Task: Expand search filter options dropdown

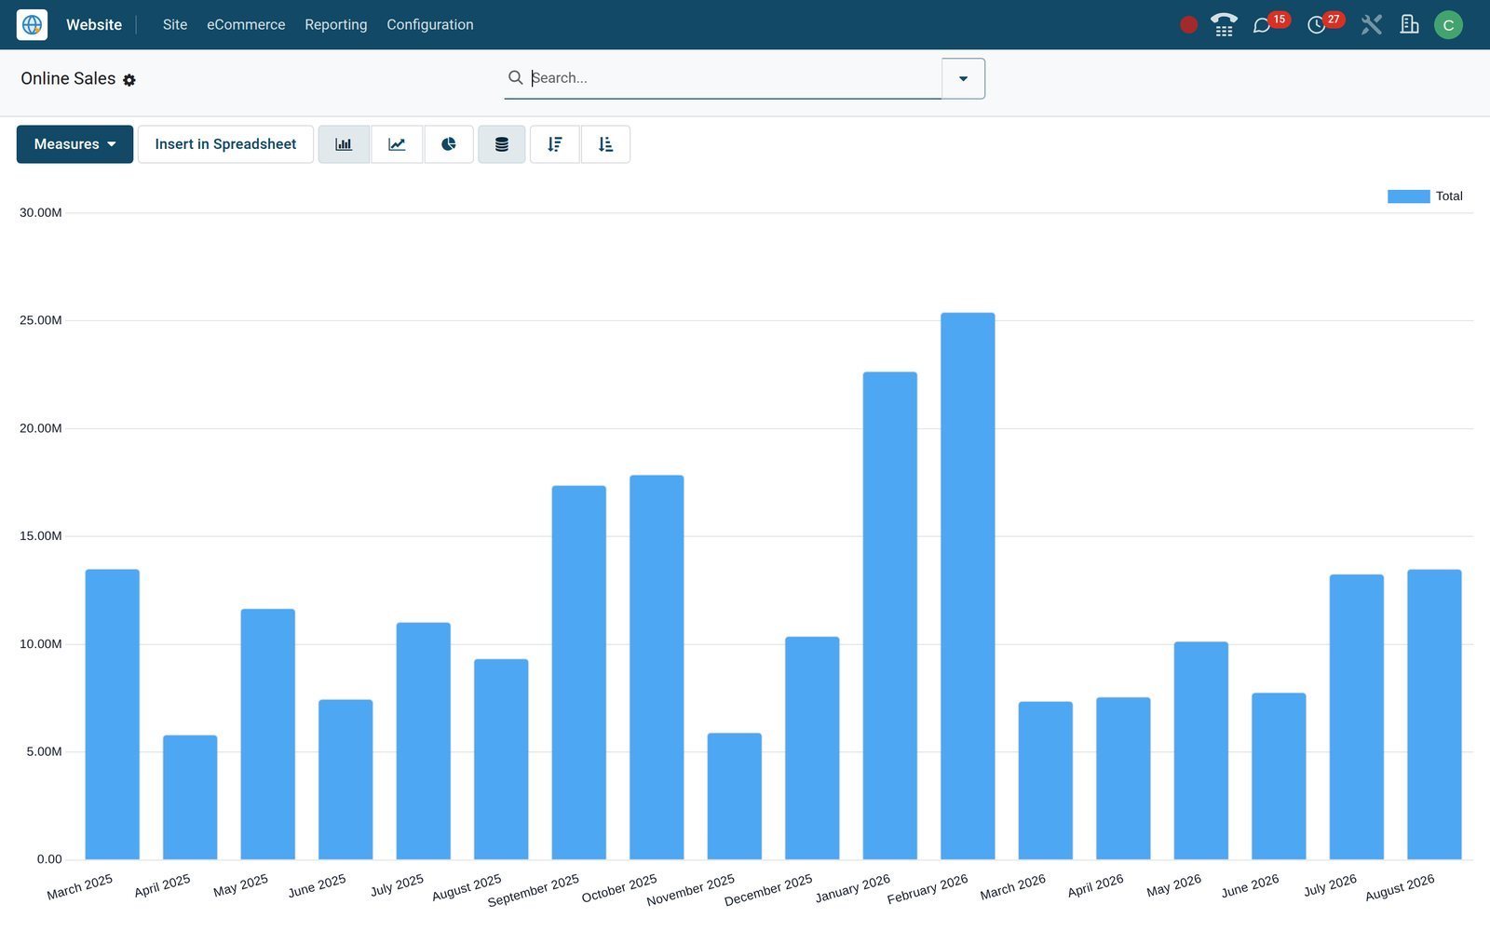Action: pos(963,78)
